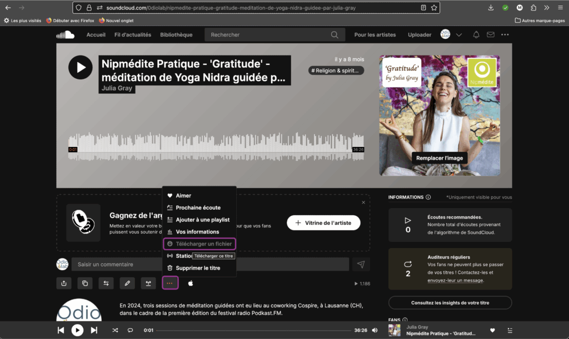This screenshot has width=569, height=339.
Task: Skip to previous track in the player bar
Action: [x=61, y=330]
